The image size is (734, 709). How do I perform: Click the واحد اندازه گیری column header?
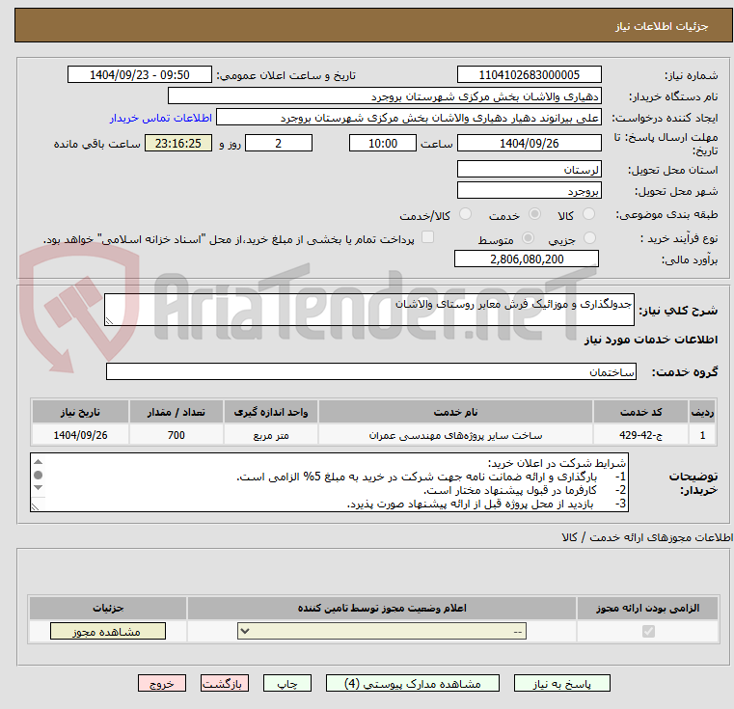coord(271,412)
